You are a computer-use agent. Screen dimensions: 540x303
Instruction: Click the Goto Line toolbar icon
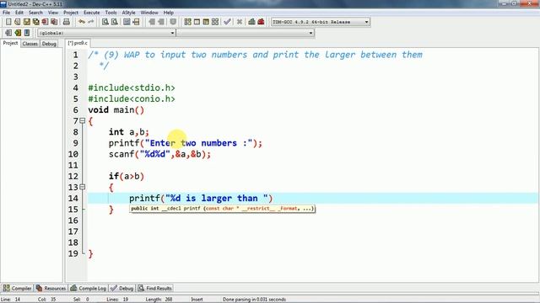(136, 22)
